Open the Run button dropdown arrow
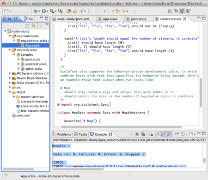 [x=47, y=11]
